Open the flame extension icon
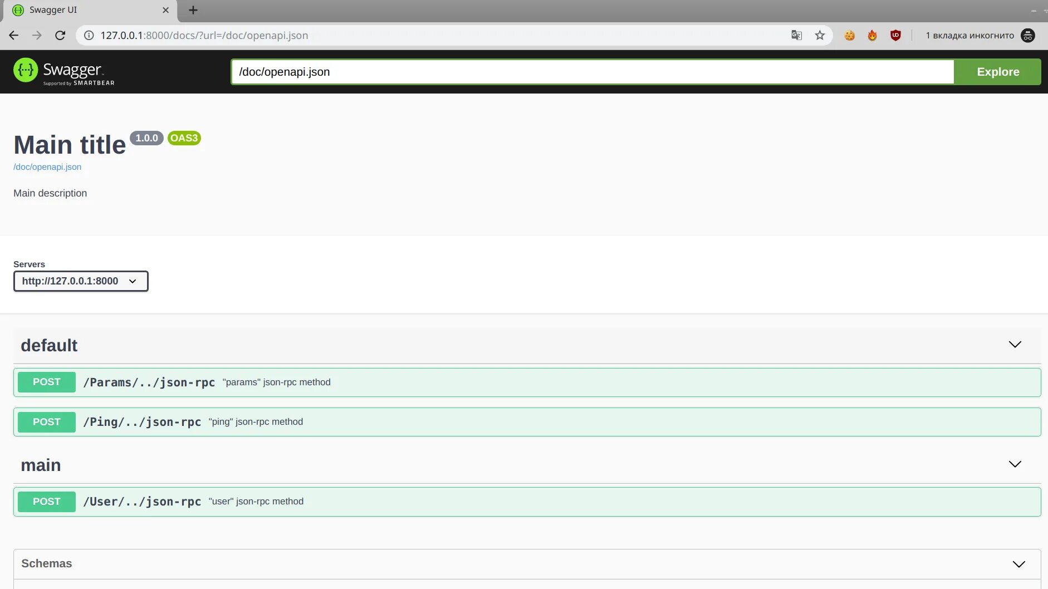 pos(872,35)
